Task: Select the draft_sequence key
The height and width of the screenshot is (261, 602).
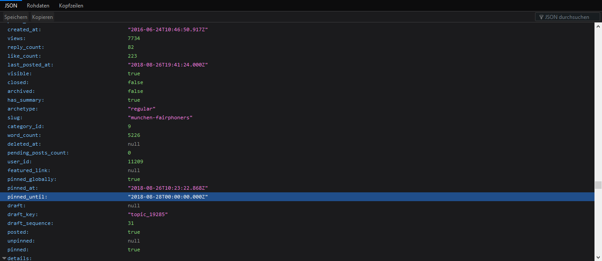Action: pos(30,223)
